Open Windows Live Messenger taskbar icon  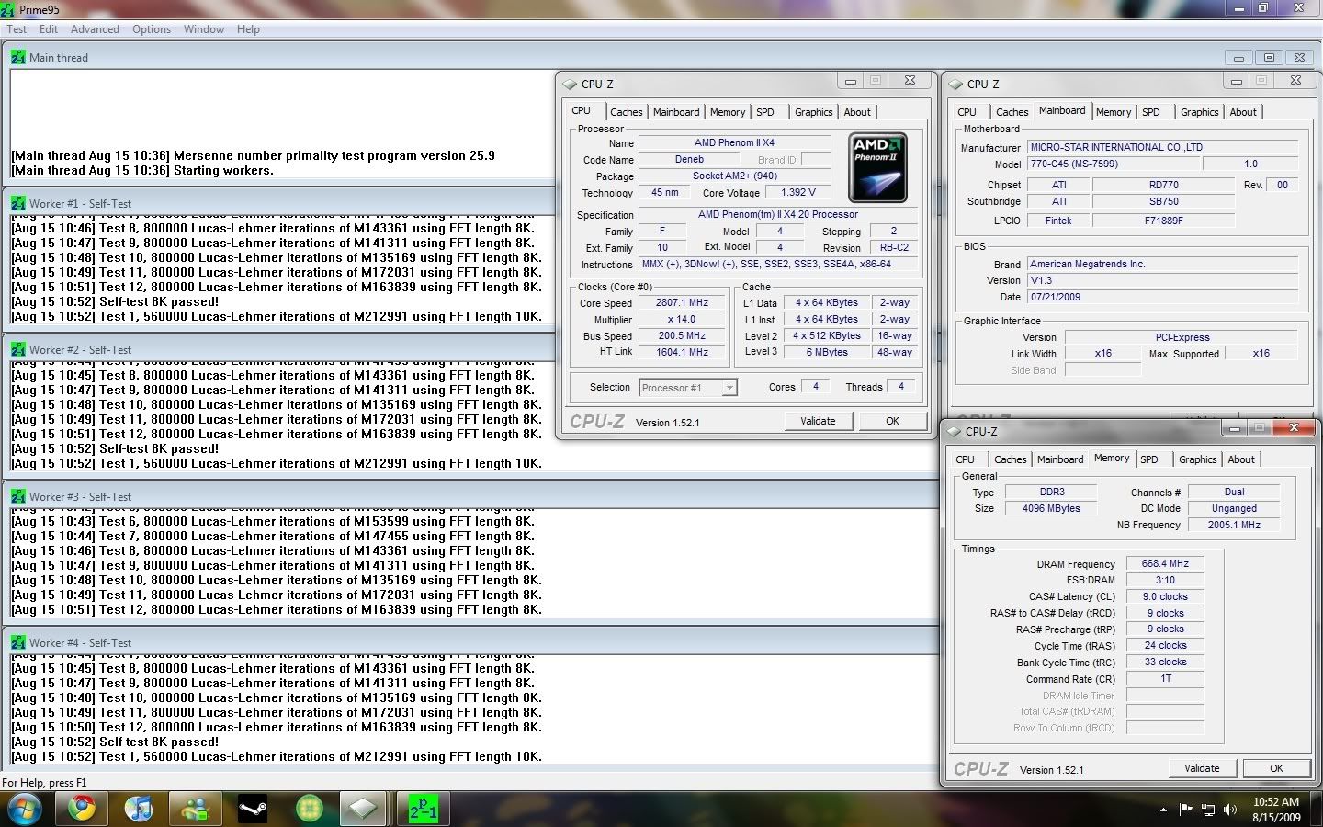196,809
